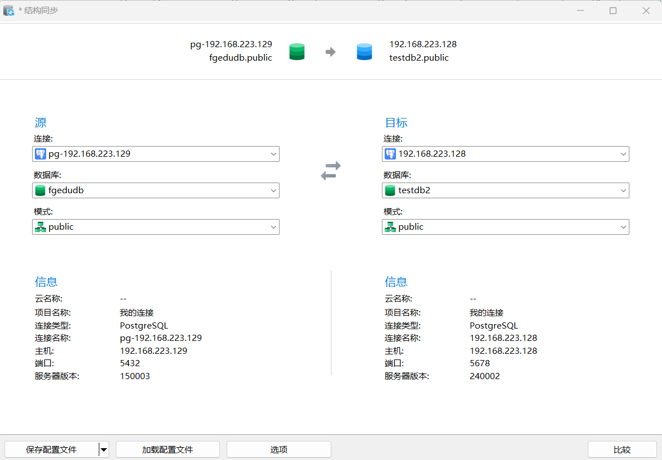Click the 保存配置文件 button
The width and height of the screenshot is (662, 460).
pyautogui.click(x=51, y=449)
